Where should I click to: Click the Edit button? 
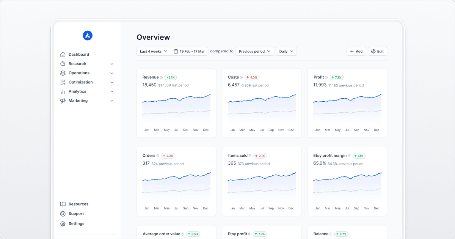pyautogui.click(x=378, y=51)
